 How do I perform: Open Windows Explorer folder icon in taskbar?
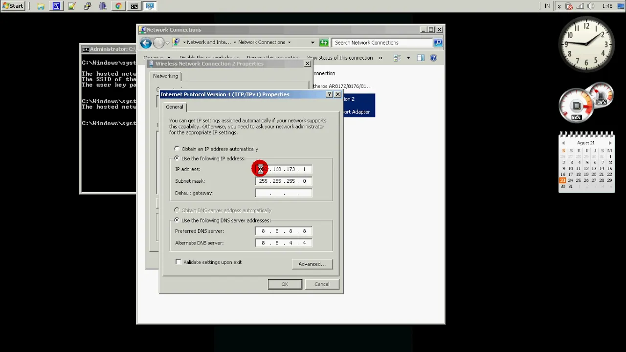41,6
